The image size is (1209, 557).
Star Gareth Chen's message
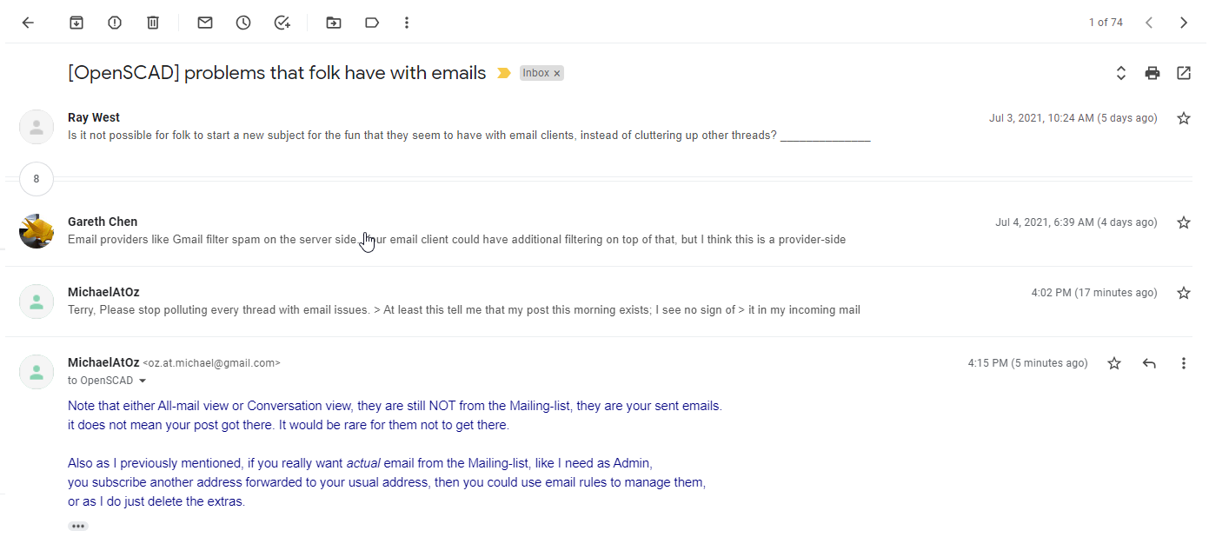(1184, 222)
